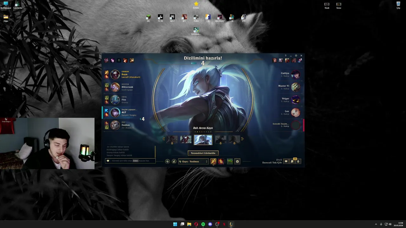The image size is (406, 228).
Task: Open the CS2 desktop shortcut
Action: (208, 18)
